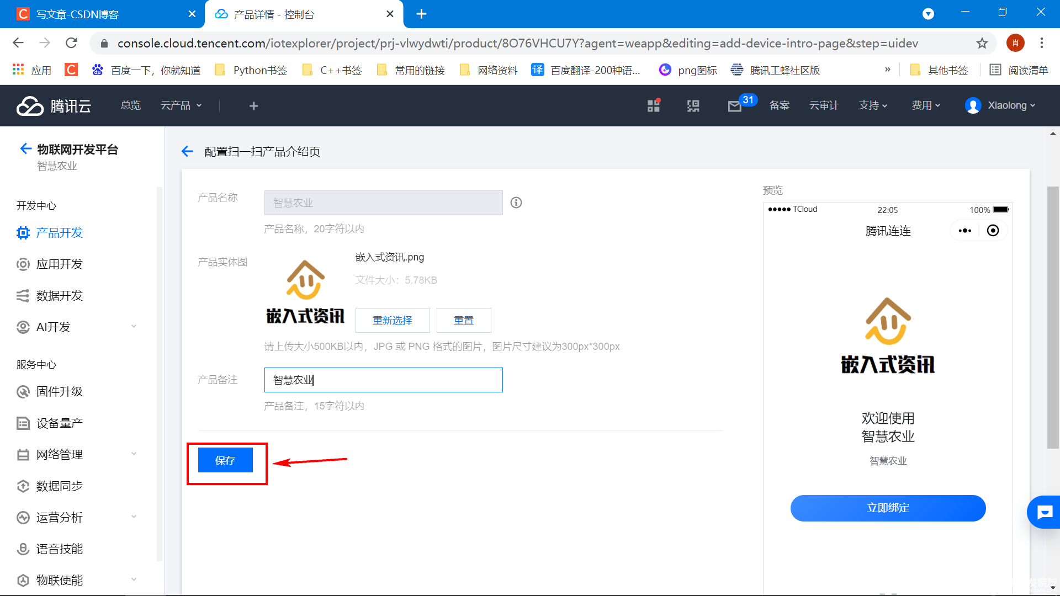Click the 运营分析 icon in sidebar
The height and width of the screenshot is (596, 1060).
click(x=23, y=518)
